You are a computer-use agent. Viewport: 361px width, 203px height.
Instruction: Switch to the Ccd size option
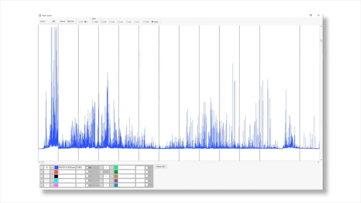pos(144,22)
